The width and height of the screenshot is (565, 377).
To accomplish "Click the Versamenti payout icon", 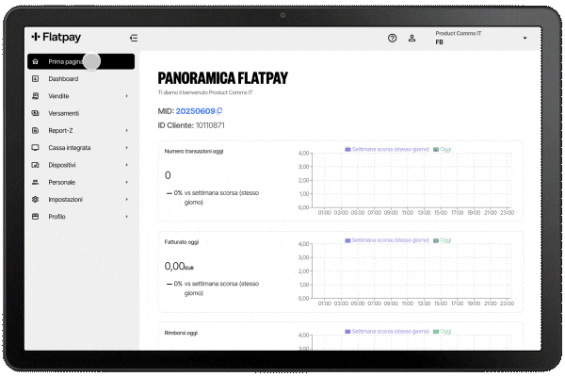I will (36, 113).
